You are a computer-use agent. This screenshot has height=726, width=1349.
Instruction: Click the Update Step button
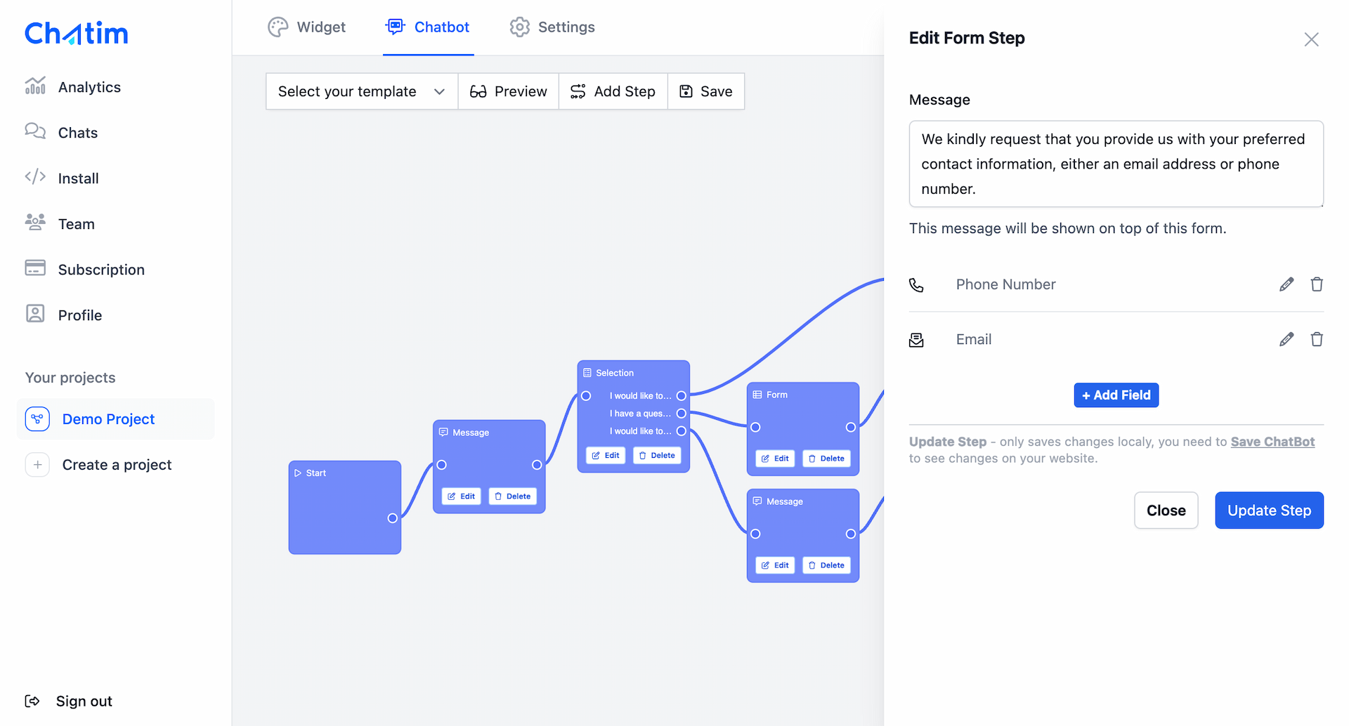point(1269,510)
